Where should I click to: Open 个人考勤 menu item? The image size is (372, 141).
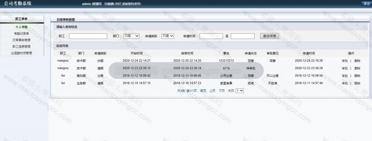pos(21,27)
